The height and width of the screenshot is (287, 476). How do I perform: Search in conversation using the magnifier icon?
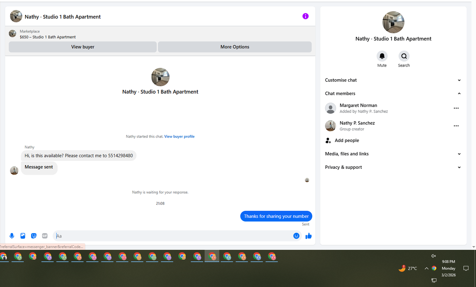click(404, 56)
